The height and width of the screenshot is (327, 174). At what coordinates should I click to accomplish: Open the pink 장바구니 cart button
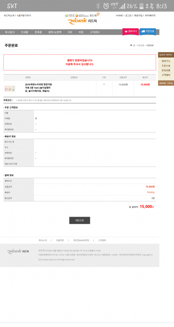click(x=130, y=31)
